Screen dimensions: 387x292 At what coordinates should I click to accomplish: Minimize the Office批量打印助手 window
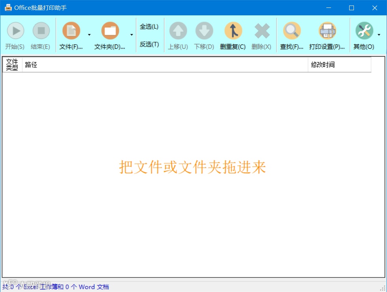click(x=329, y=7)
